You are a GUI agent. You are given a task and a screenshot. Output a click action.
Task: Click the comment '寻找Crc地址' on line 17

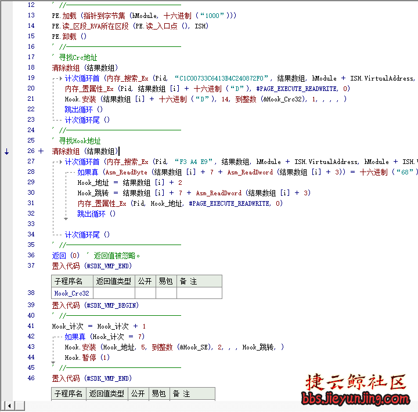(x=78, y=57)
